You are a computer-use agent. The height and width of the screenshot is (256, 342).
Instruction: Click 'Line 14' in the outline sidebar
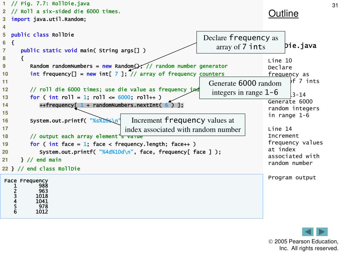pos(280,129)
